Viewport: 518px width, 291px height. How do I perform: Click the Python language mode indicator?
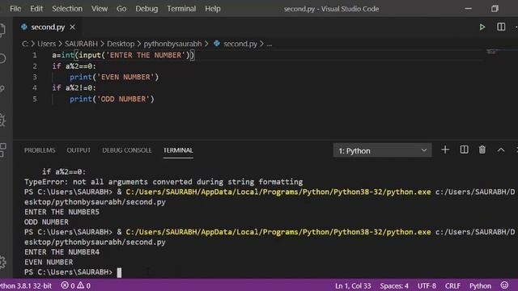[480, 285]
